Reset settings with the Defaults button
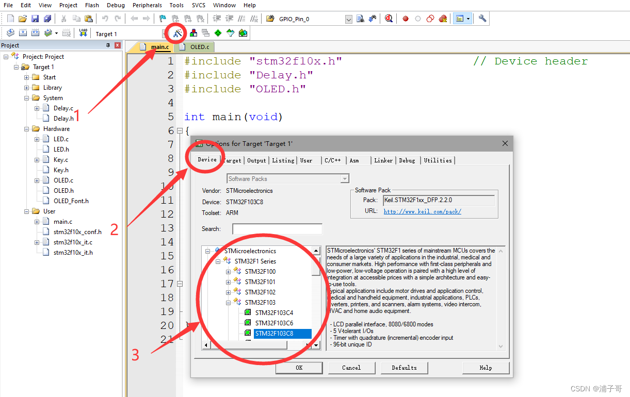The height and width of the screenshot is (397, 630). tap(405, 368)
